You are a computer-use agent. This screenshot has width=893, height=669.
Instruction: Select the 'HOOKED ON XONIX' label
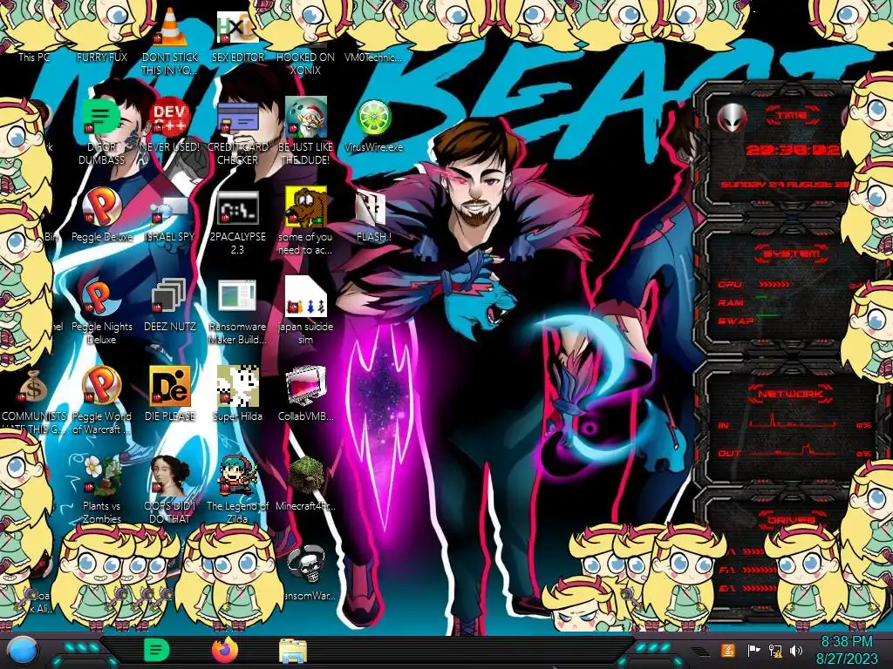305,64
